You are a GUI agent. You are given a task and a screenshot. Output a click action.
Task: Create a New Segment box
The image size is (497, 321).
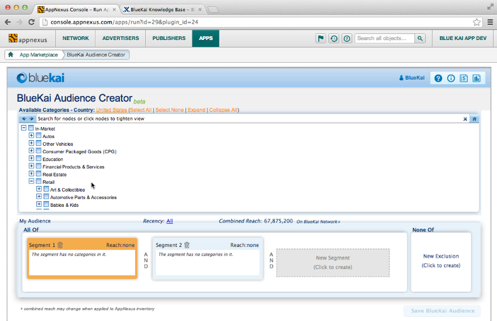pos(333,263)
